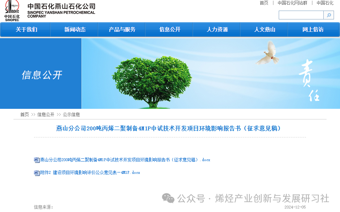Open the 信息公开 menu
Image resolution: width=340 pixels, height=212 pixels.
[x=170, y=29]
